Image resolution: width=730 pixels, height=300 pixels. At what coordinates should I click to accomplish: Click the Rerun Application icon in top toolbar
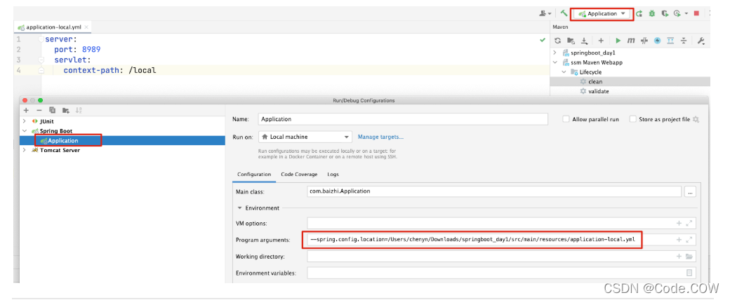pos(639,14)
